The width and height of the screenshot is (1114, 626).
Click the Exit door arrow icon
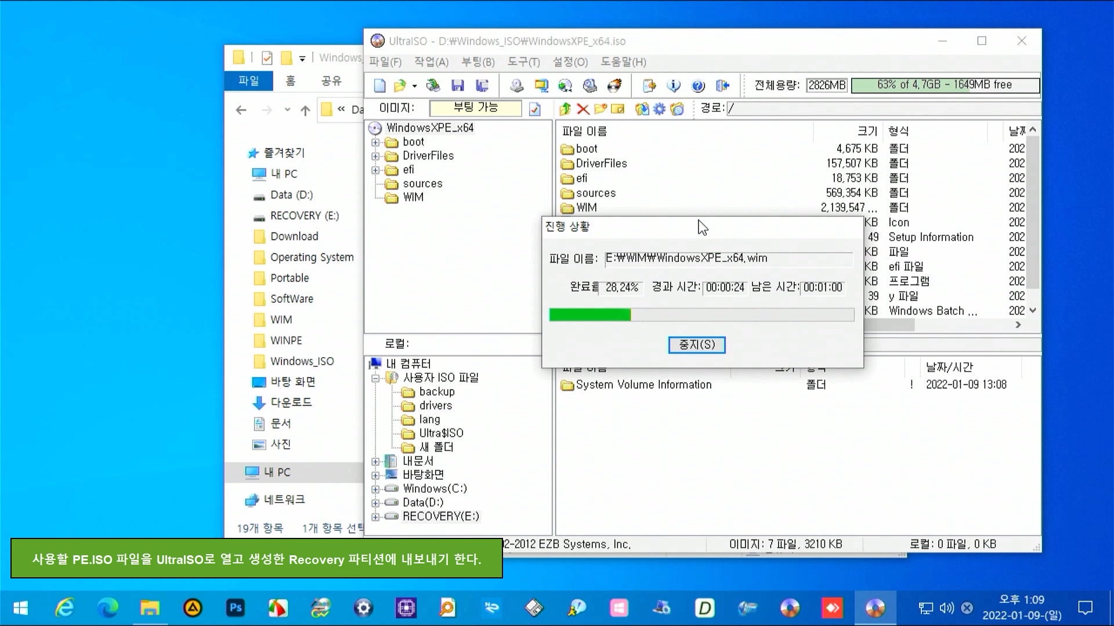coord(722,86)
